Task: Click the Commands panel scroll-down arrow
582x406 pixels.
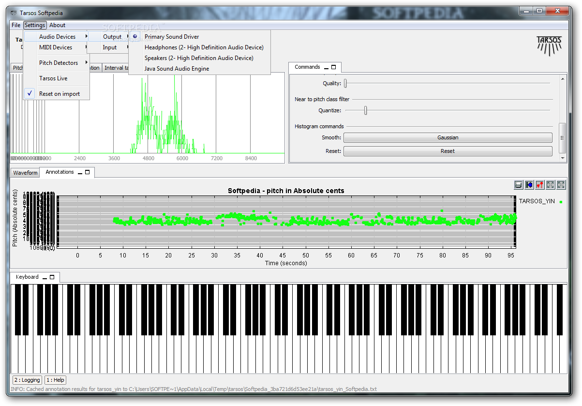Action: click(x=563, y=158)
